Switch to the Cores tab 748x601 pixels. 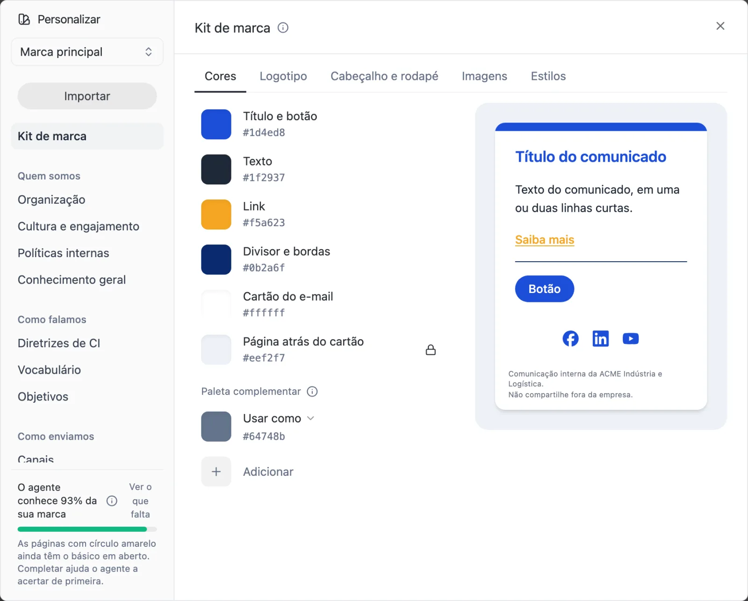point(220,76)
